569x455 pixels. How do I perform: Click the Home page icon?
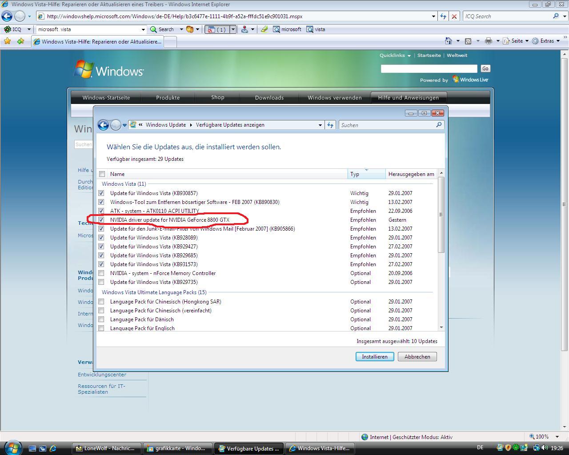click(449, 41)
